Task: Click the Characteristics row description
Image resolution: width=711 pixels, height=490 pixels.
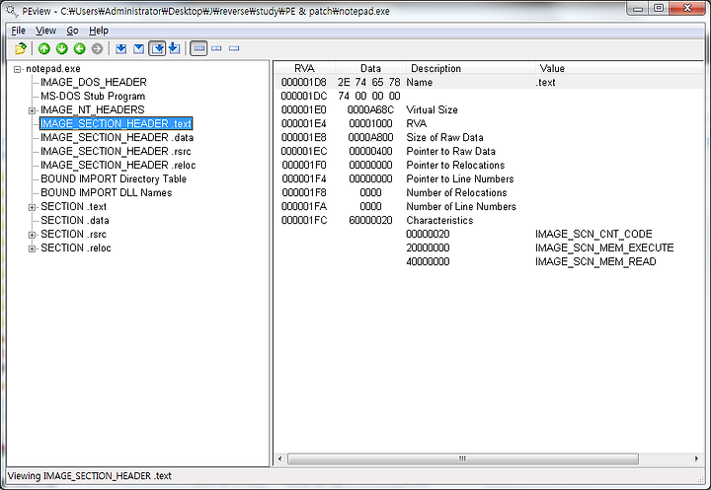Action: [x=439, y=221]
